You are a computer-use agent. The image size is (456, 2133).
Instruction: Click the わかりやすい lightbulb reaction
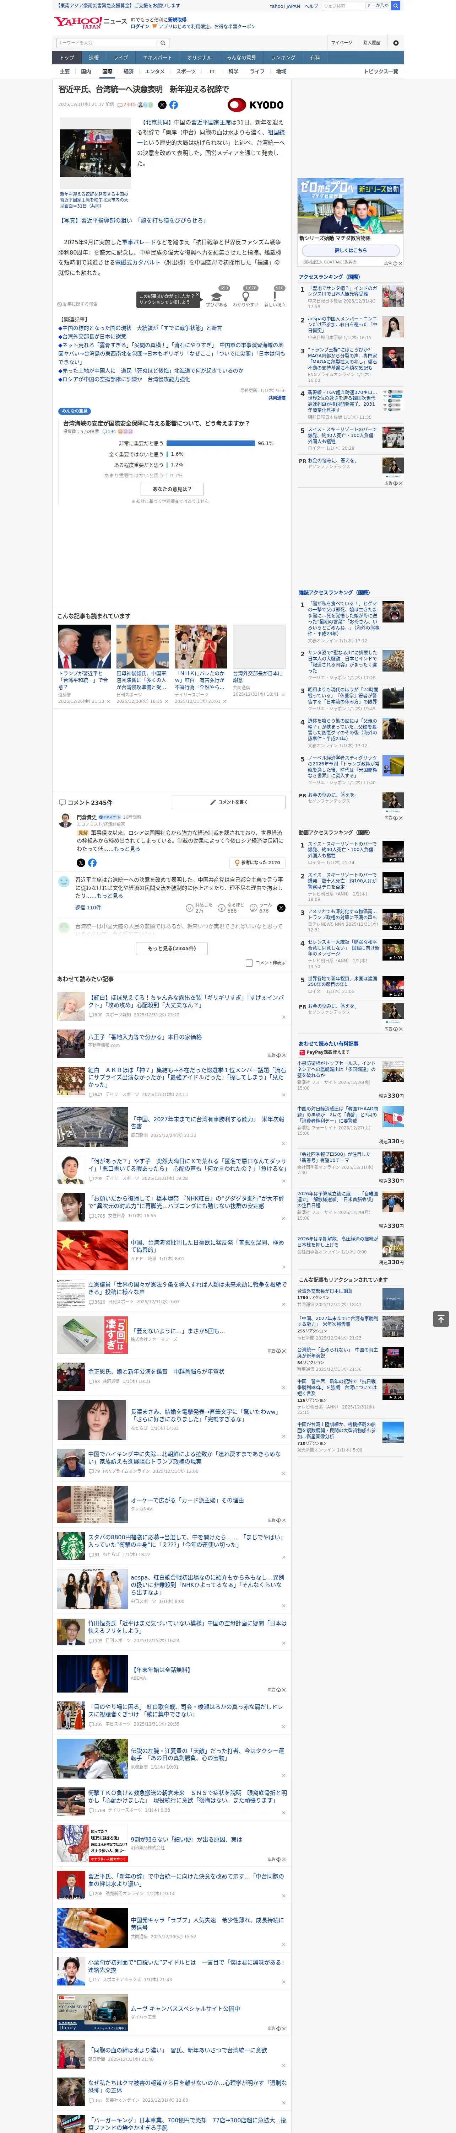click(245, 296)
